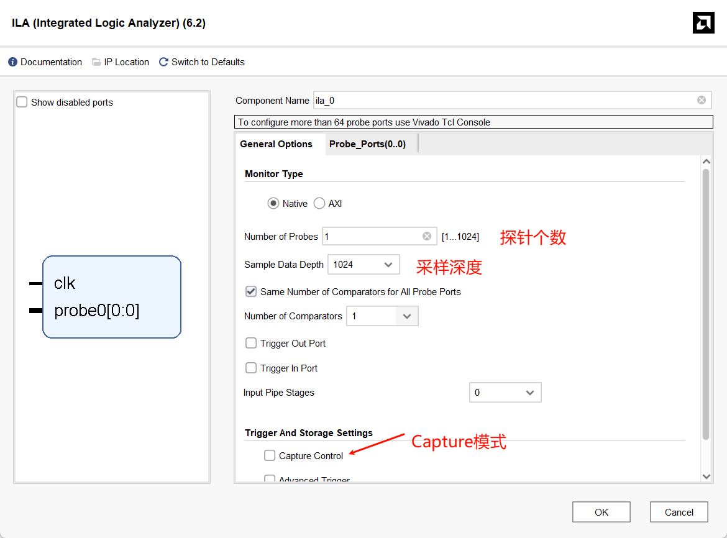The image size is (727, 538).
Task: Select the Native monitor type radio button
Action: (273, 203)
